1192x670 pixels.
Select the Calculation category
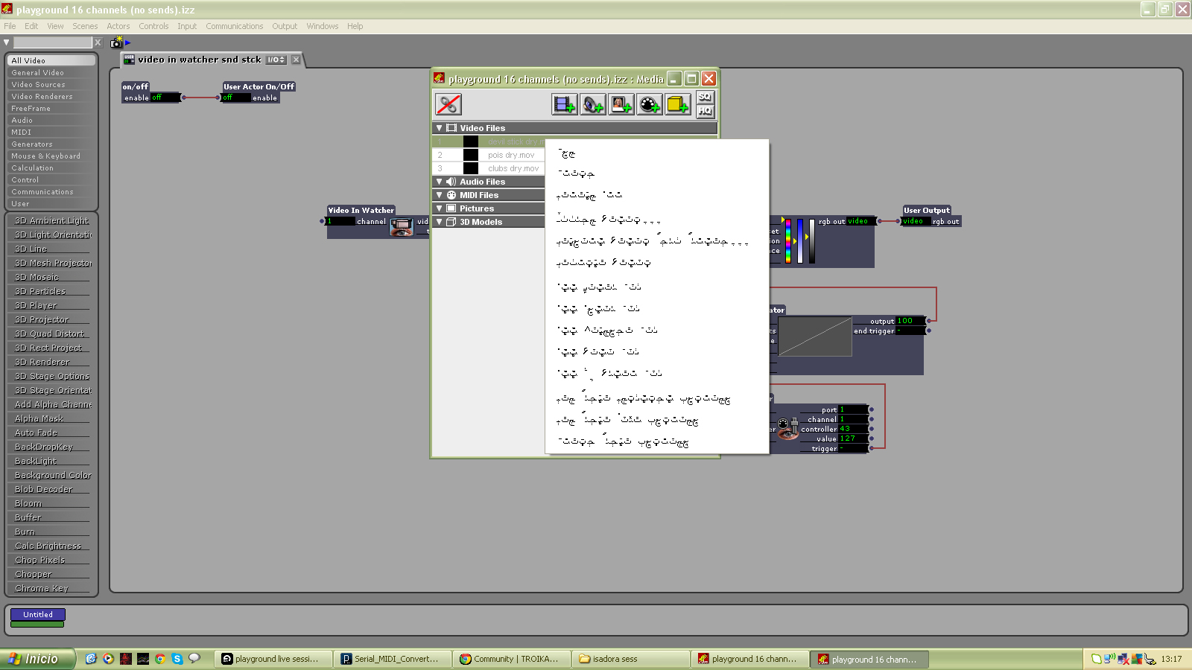click(x=51, y=167)
